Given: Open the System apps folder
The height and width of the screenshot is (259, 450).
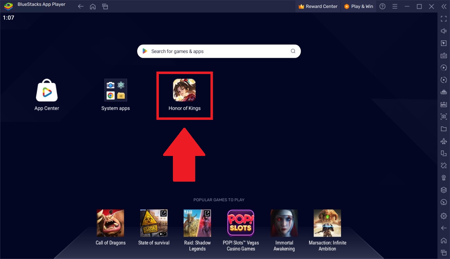Looking at the screenshot, I should [x=115, y=95].
